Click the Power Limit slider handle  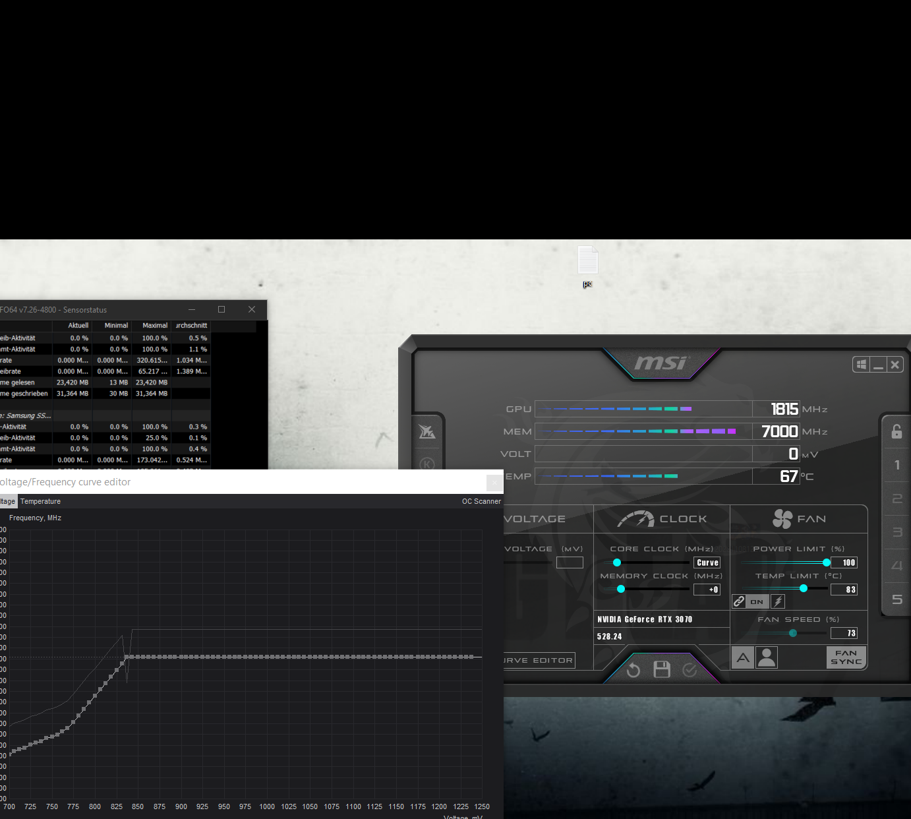826,562
